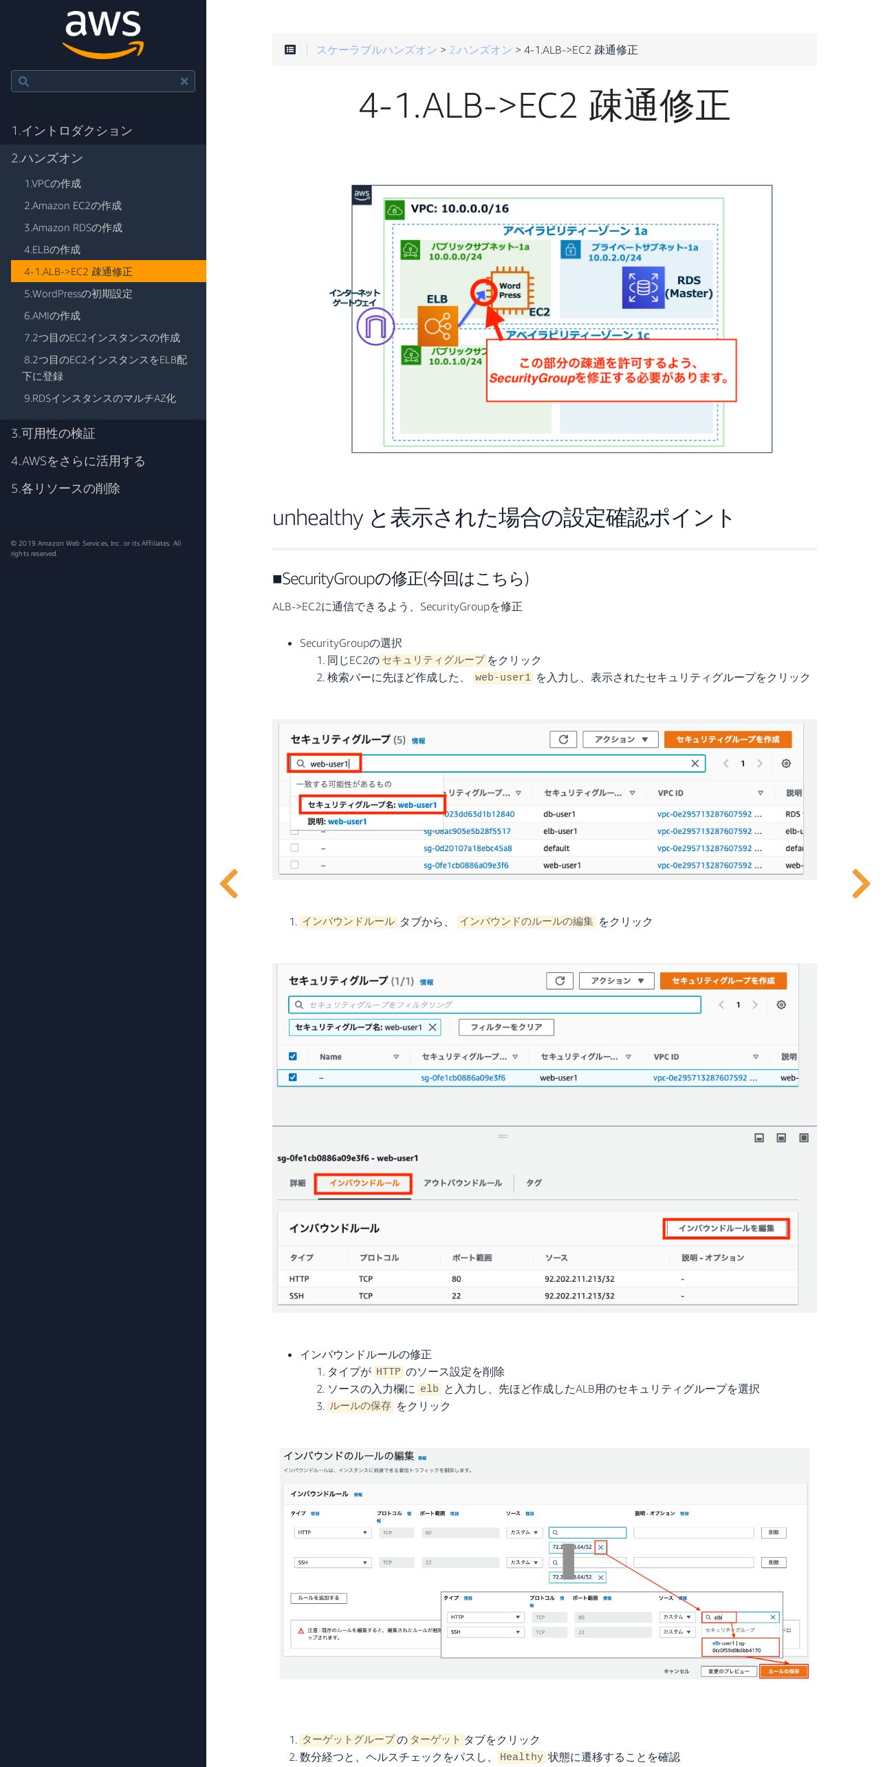Image resolution: width=883 pixels, height=1767 pixels.
Task: Tick checkbox for the default security group row
Action: (294, 848)
